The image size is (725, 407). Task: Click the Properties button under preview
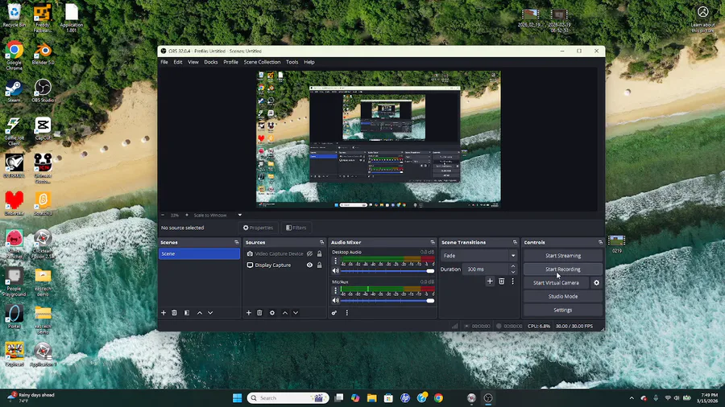(258, 228)
